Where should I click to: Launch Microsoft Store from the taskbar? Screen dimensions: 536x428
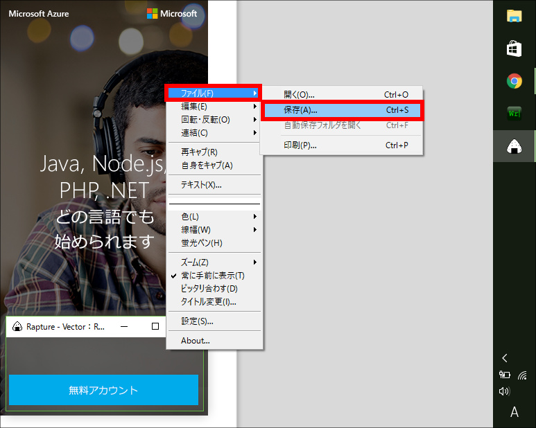coord(514,48)
